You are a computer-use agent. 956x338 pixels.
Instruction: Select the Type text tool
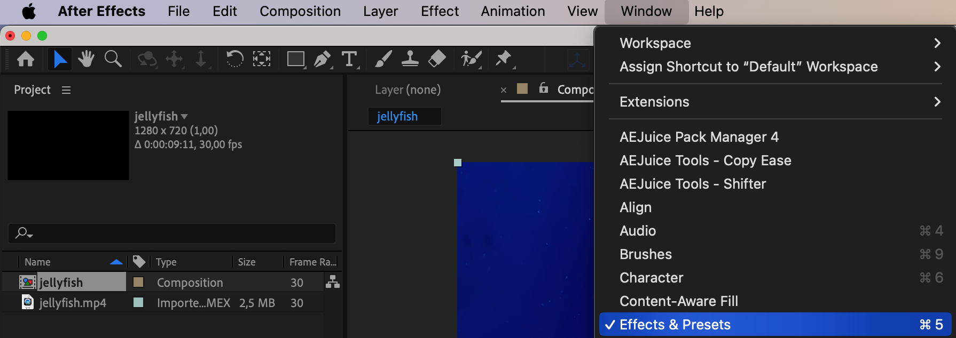tap(350, 59)
